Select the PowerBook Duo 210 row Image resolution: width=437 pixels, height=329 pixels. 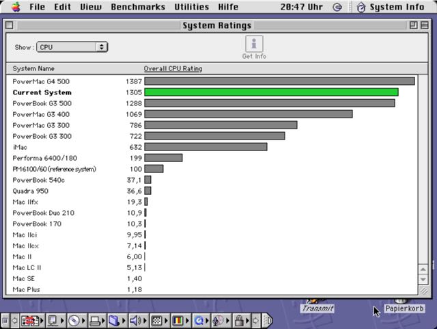pos(212,213)
